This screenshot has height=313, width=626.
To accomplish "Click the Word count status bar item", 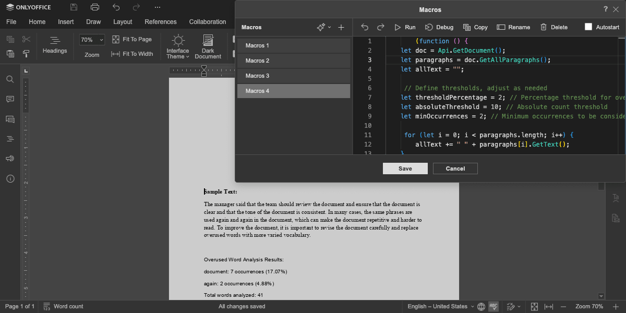I will (64, 306).
